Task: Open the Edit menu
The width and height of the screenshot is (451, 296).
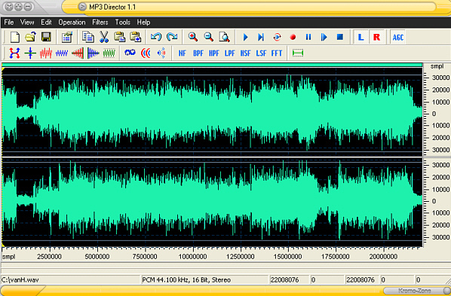Action: pyautogui.click(x=46, y=23)
